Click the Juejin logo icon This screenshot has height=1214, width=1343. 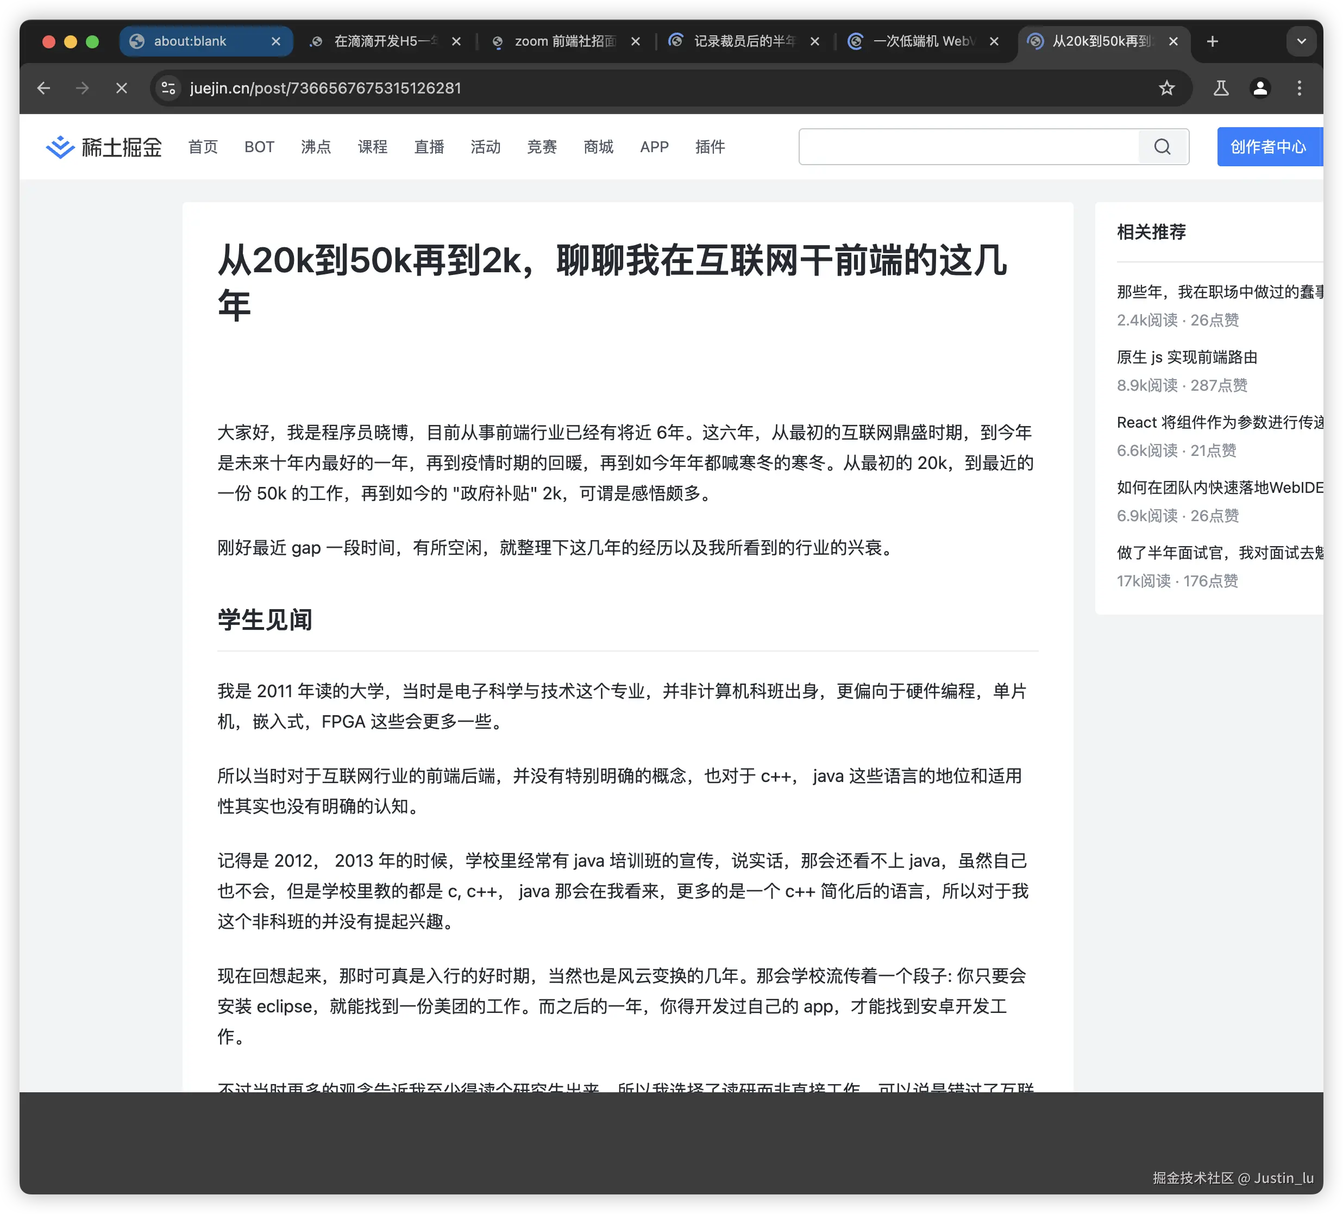[60, 147]
